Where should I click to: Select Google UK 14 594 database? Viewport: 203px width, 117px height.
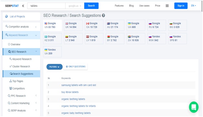73,25
